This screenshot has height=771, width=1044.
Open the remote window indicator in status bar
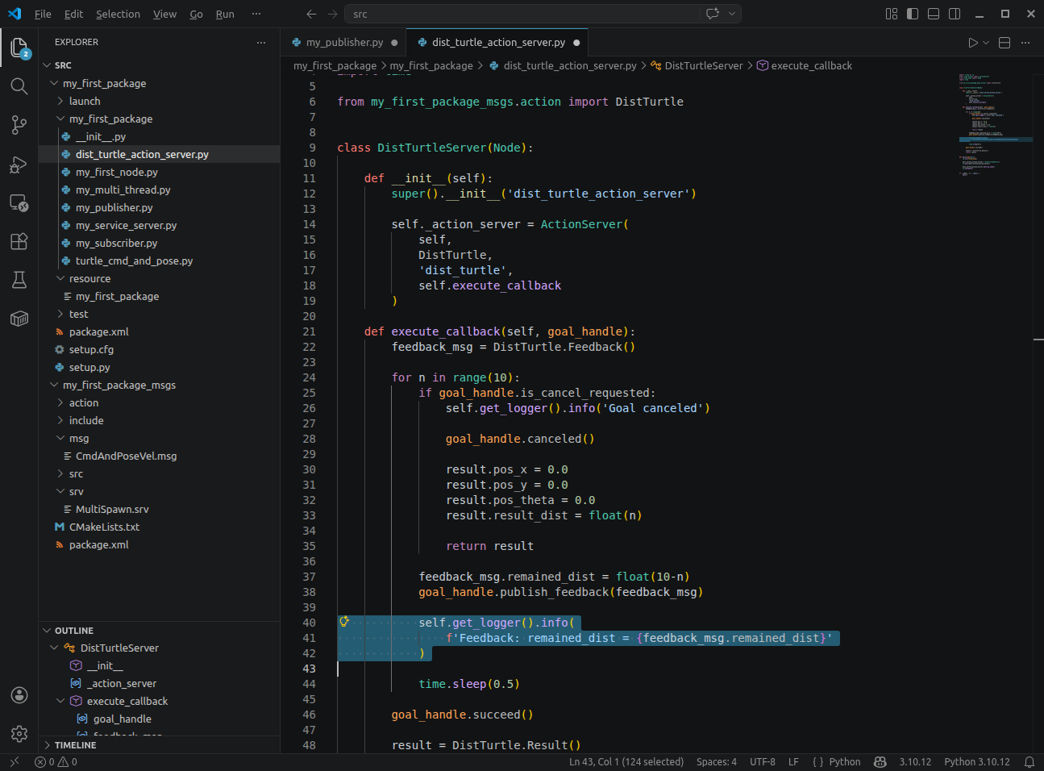[x=14, y=761]
